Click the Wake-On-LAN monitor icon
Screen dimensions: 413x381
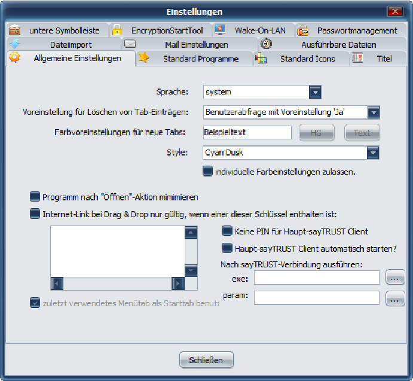click(220, 30)
